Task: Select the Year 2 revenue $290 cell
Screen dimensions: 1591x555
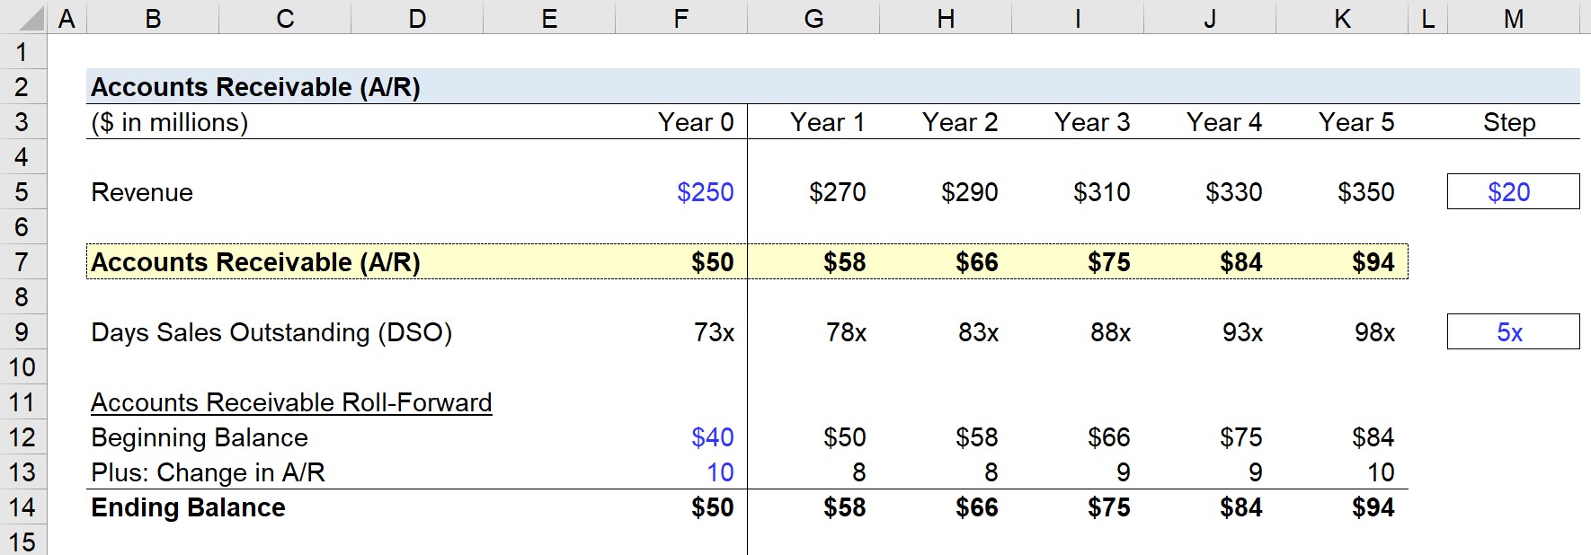Action: [946, 192]
